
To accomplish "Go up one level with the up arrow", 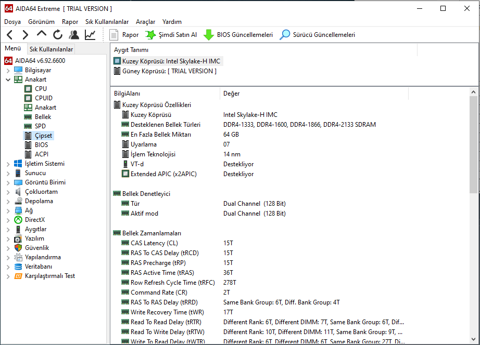I will tap(41, 34).
